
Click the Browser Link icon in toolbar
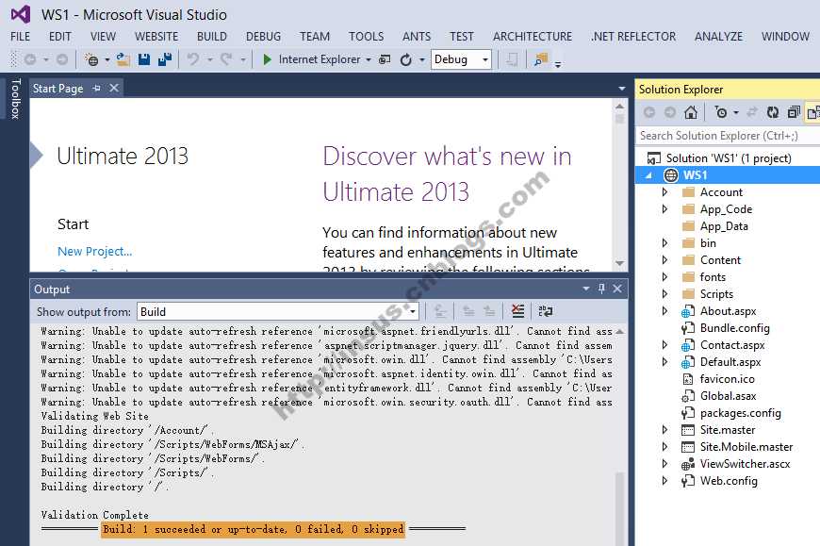pyautogui.click(x=385, y=59)
